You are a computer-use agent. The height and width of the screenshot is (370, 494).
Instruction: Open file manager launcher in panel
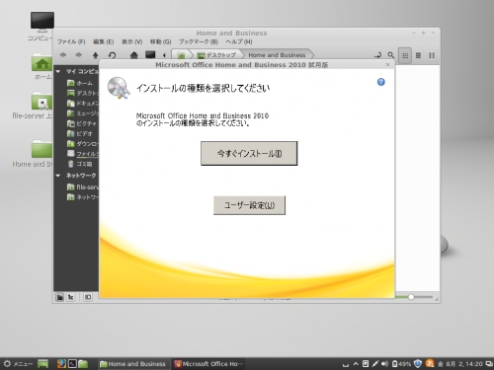pos(83,364)
